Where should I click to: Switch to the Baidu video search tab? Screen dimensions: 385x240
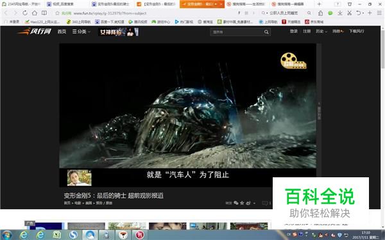[x=66, y=4]
